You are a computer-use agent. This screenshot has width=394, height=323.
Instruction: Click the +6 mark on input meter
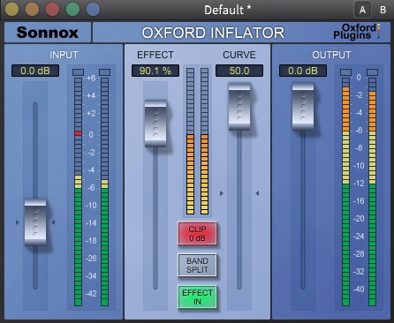click(91, 79)
